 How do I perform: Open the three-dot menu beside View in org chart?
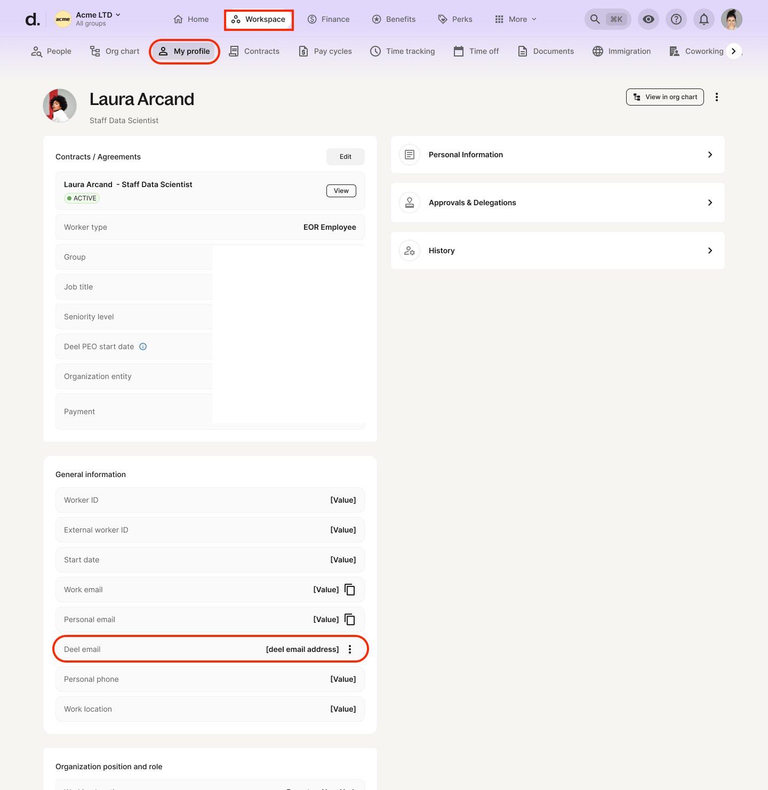pyautogui.click(x=717, y=96)
